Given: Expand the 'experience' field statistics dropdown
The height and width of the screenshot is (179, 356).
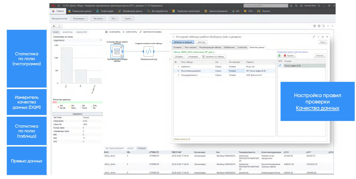Looking at the screenshot, I should pos(101,41).
